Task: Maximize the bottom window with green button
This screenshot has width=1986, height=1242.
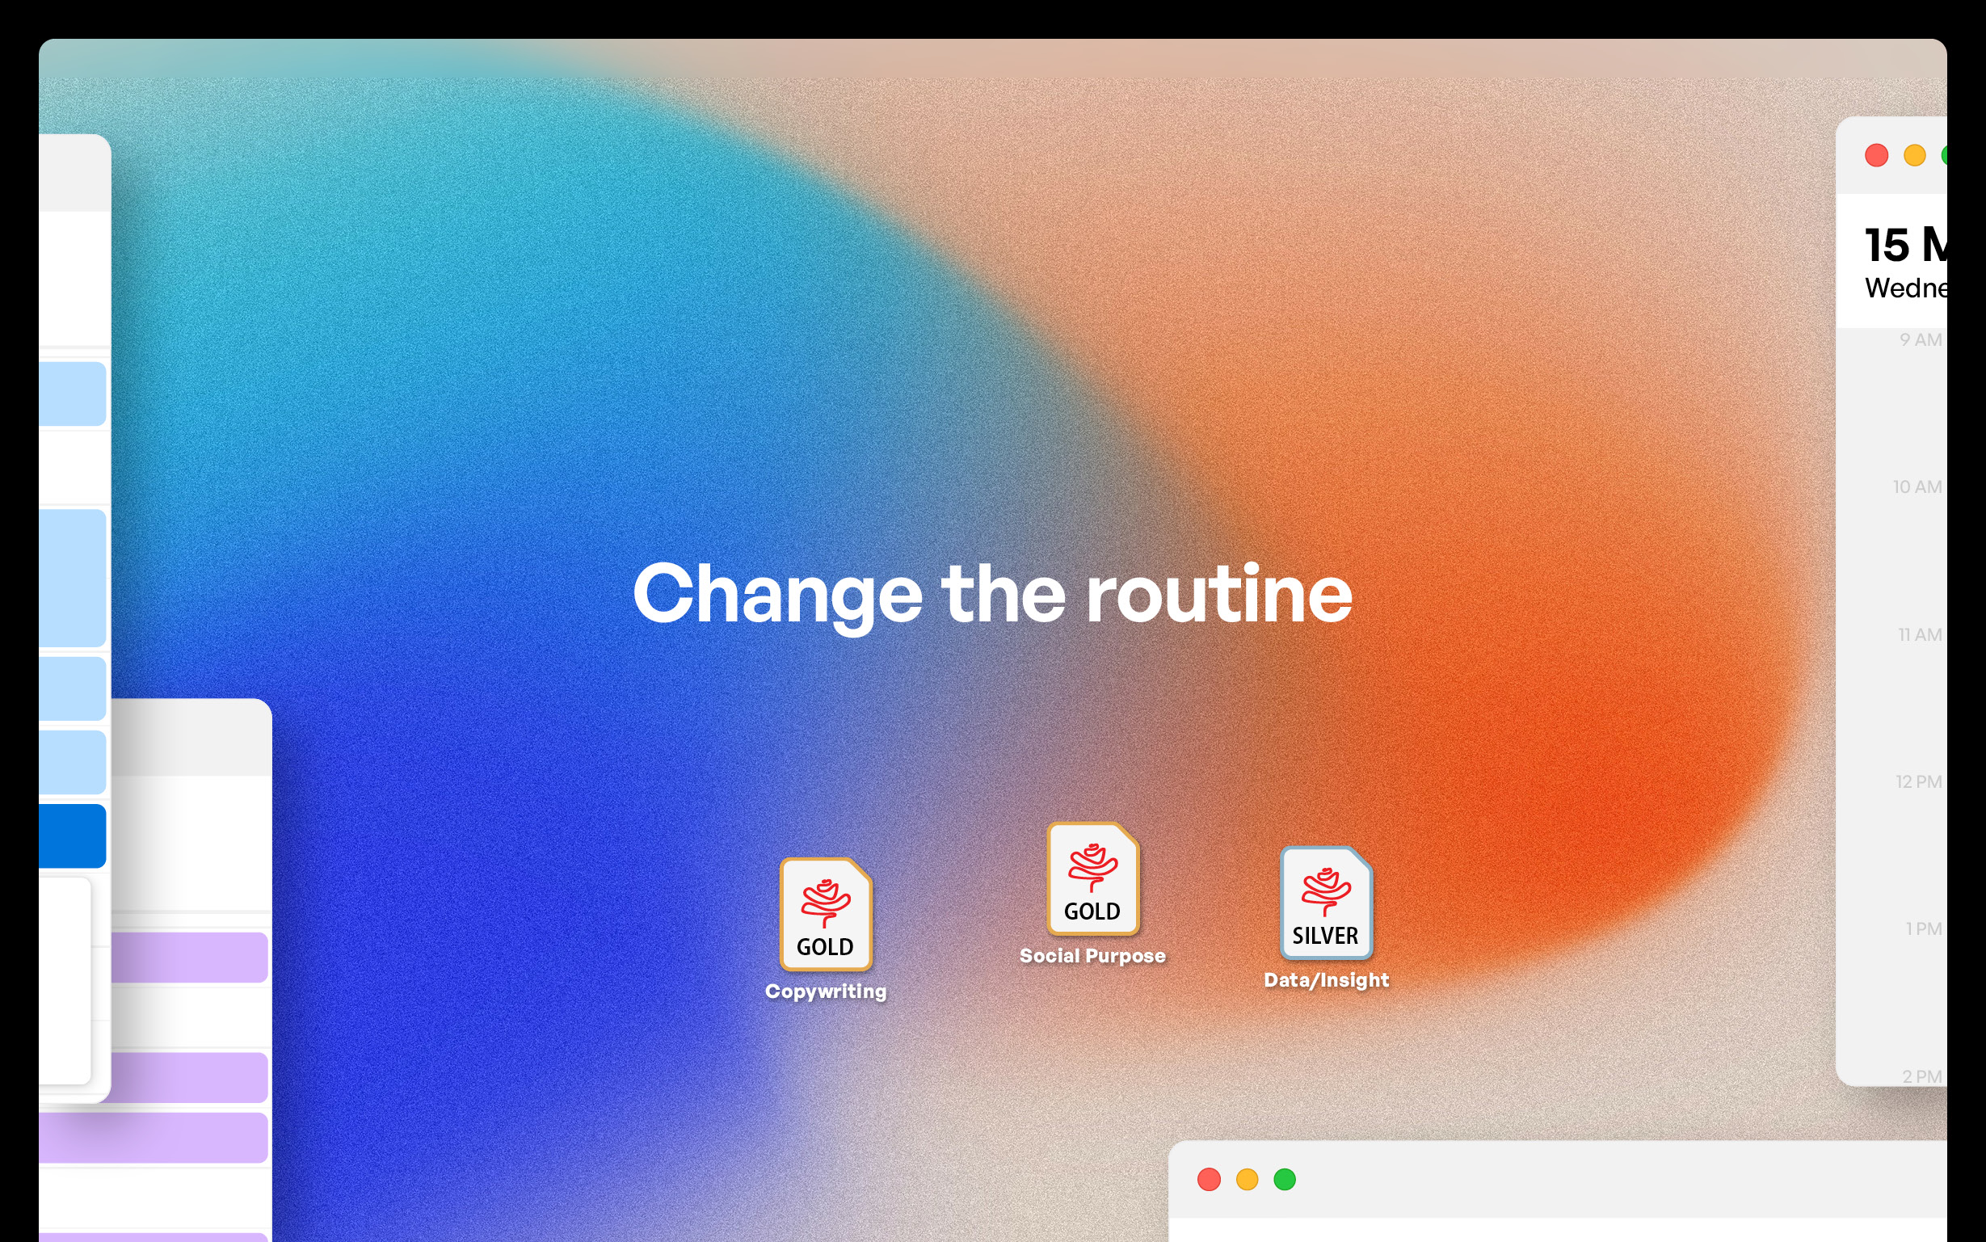Action: click(x=1285, y=1180)
